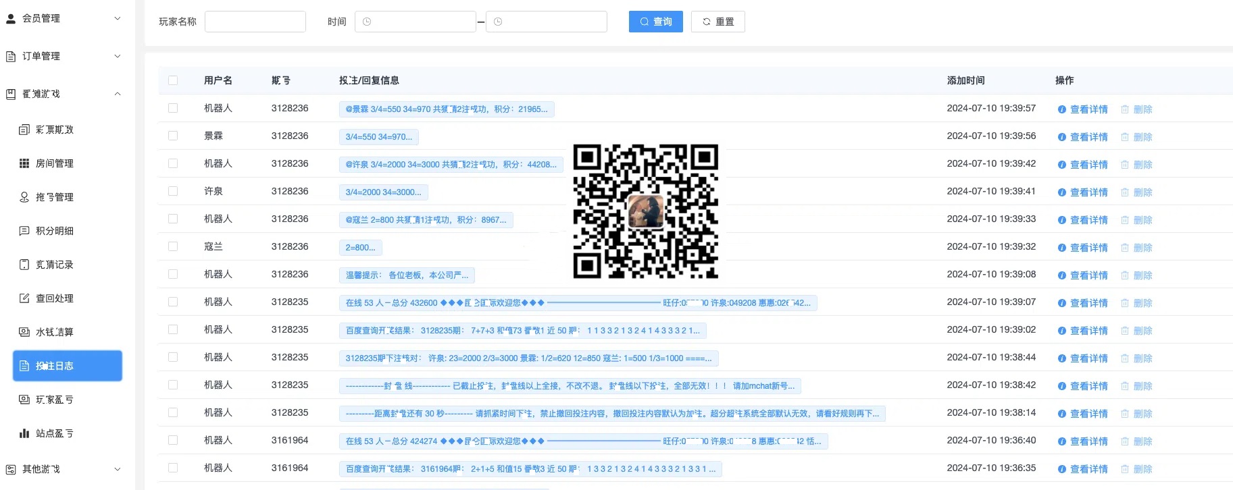Click the info icon for row 19:39:57
Image resolution: width=1233 pixels, height=490 pixels.
coord(1061,109)
